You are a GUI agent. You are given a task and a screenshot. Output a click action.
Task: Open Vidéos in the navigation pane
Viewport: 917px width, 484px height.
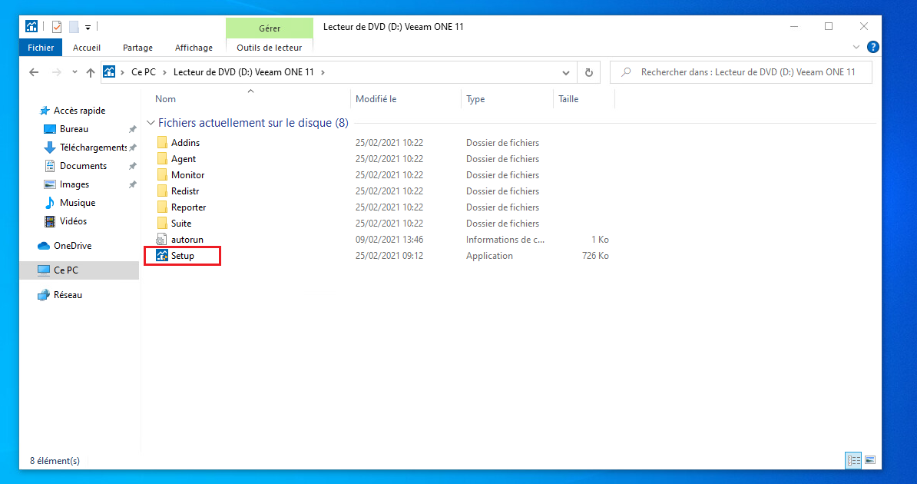point(73,221)
